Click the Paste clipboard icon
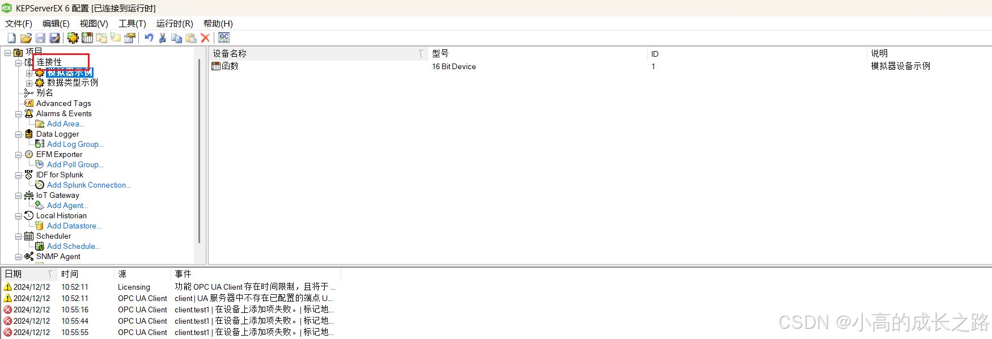Screen dimensions: 992x339 click(191, 38)
